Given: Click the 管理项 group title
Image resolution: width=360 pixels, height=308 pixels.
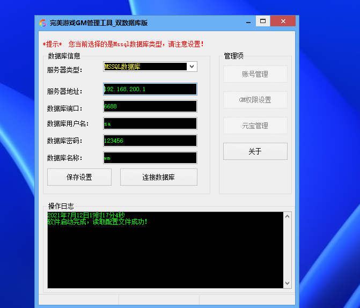Looking at the screenshot, I should (x=234, y=56).
